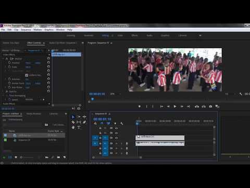Reset the Scale parameter
This screenshot has width=250, height=188.
click(x=48, y=67)
